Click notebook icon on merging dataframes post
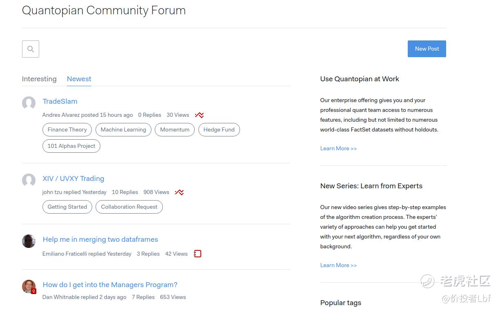This screenshot has width=500, height=310. tap(198, 254)
